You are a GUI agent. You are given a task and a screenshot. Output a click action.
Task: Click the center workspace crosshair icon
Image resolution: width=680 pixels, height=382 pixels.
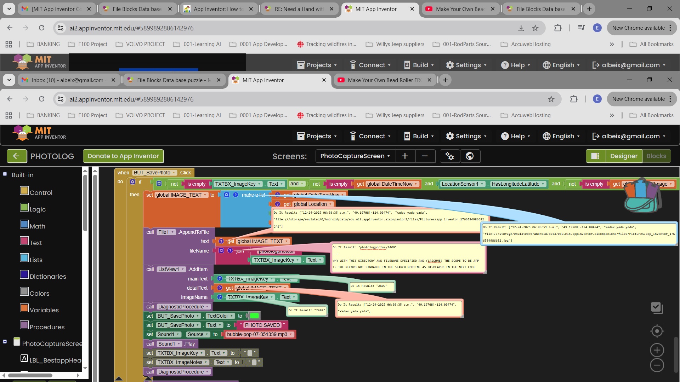pos(657,331)
